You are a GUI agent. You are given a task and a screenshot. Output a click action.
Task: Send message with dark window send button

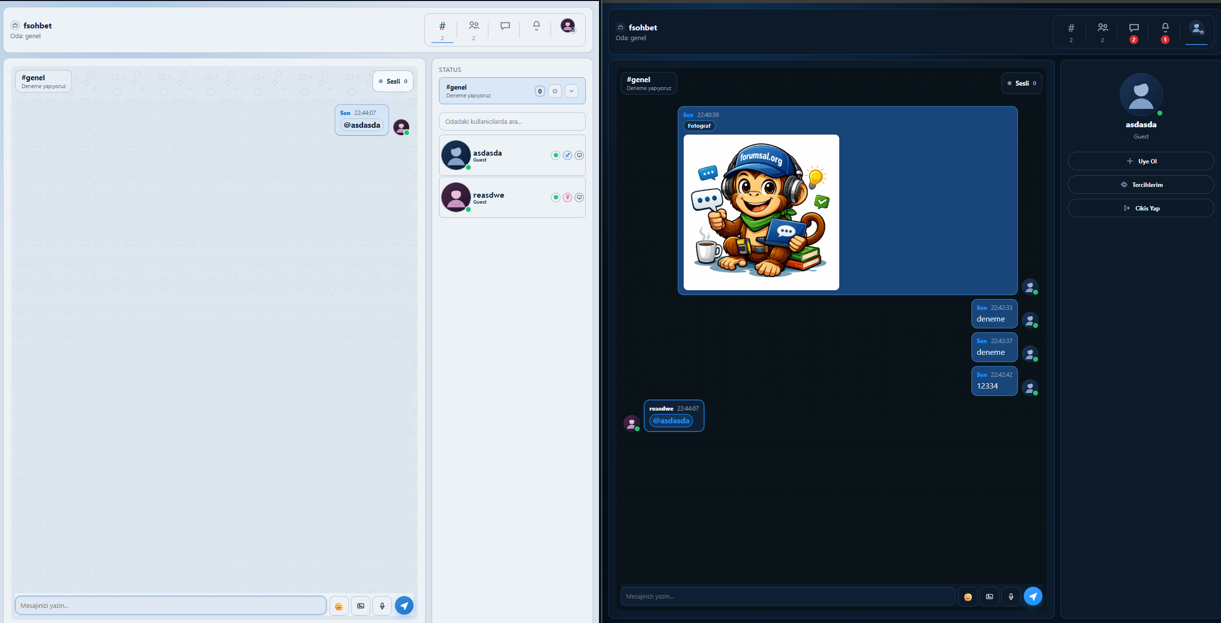point(1033,596)
